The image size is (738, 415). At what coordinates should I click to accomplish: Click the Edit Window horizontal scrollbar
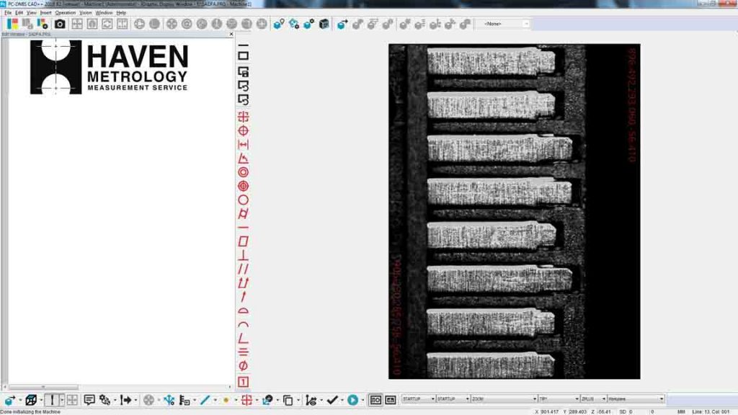point(115,388)
